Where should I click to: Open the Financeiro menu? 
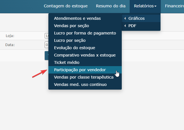point(174,6)
